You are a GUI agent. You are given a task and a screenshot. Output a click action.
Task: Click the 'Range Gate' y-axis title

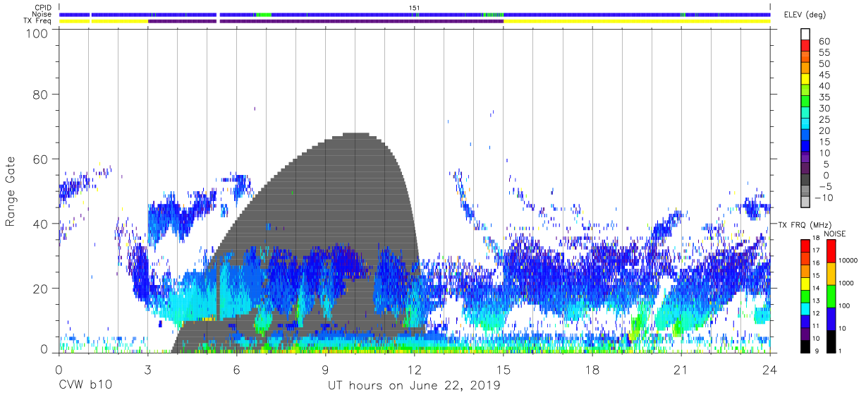coord(11,191)
